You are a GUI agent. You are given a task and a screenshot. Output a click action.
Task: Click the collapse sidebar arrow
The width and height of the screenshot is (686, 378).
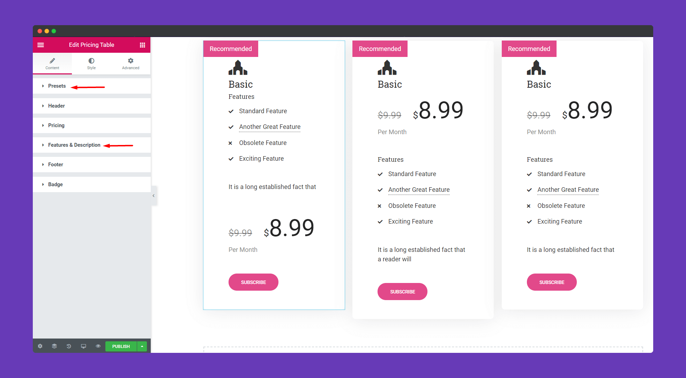click(x=154, y=196)
